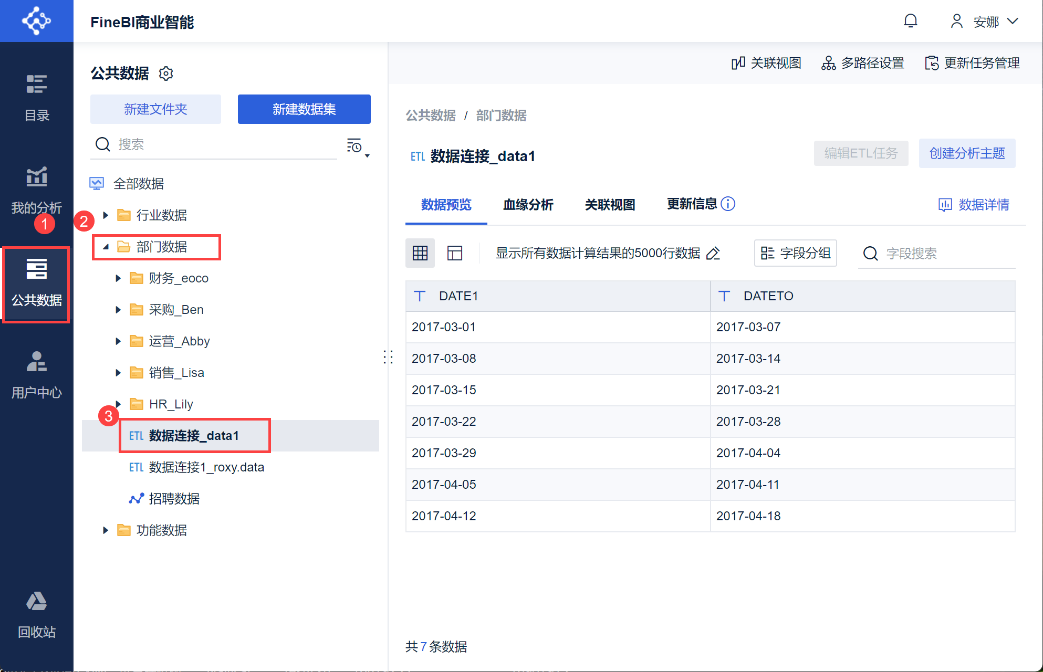
Task: Click the pencil edit icon beside 5000行数据
Action: coord(713,254)
